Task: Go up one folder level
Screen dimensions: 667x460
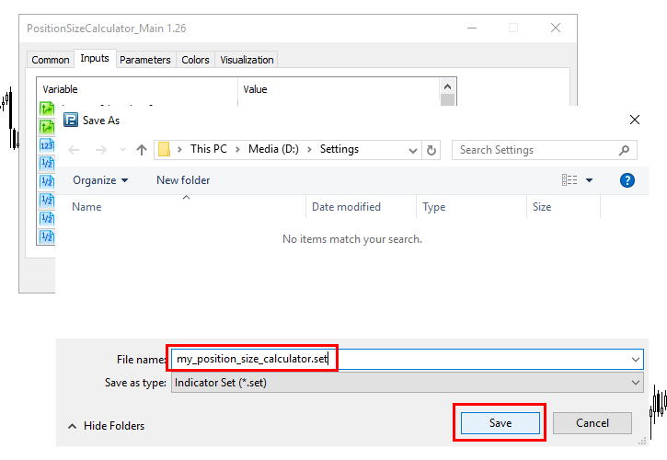Action: pos(142,150)
